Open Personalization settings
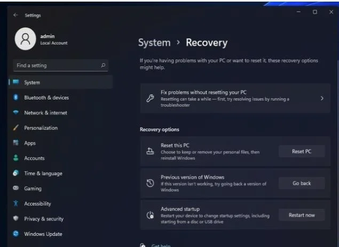This screenshot has height=247, width=339. 61,128
